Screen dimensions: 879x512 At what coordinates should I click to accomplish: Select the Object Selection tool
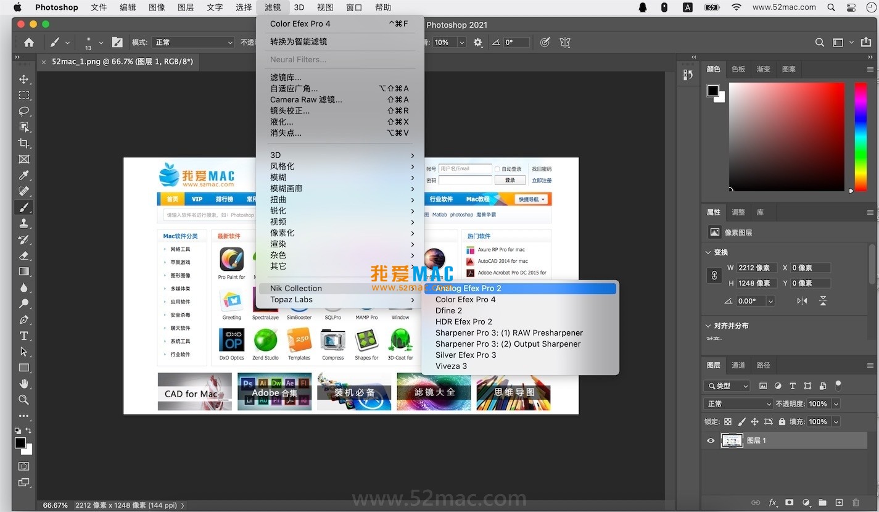(x=24, y=127)
